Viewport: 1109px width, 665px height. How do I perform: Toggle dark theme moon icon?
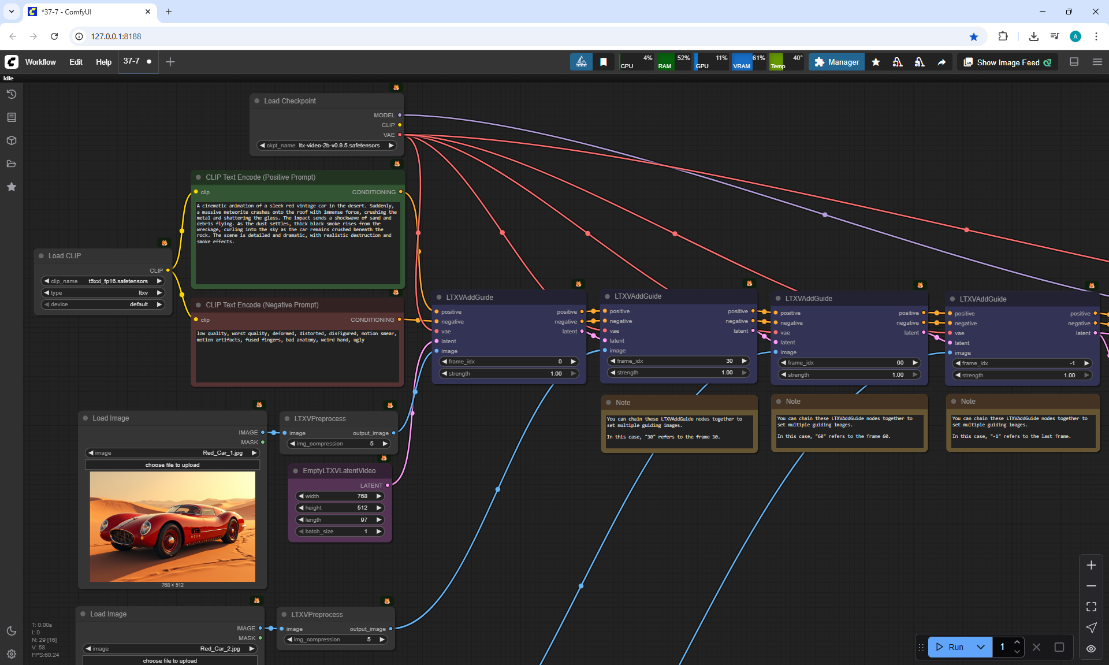click(x=12, y=631)
